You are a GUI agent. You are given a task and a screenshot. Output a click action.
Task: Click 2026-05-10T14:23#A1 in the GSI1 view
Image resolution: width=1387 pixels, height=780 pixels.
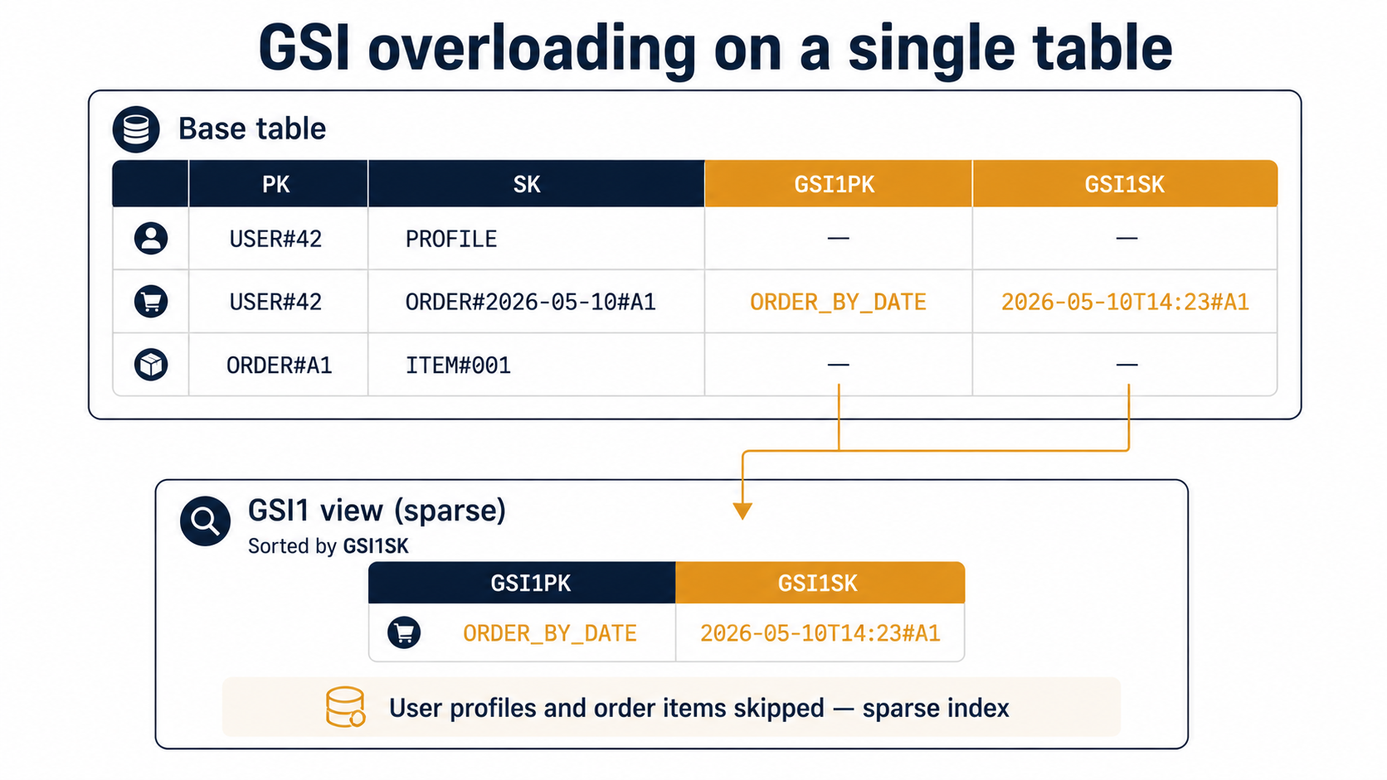820,634
